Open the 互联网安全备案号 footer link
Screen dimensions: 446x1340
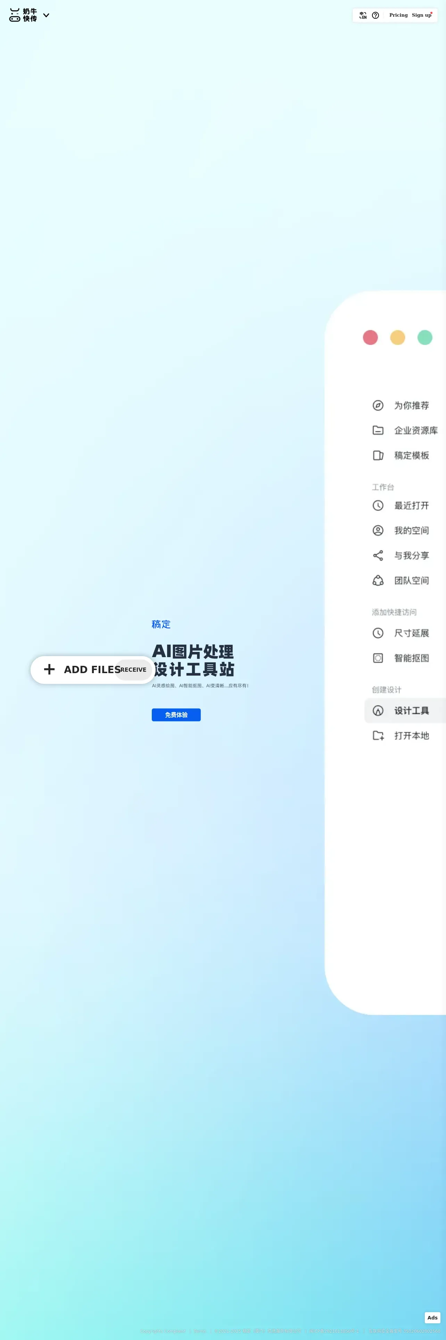point(404,1331)
